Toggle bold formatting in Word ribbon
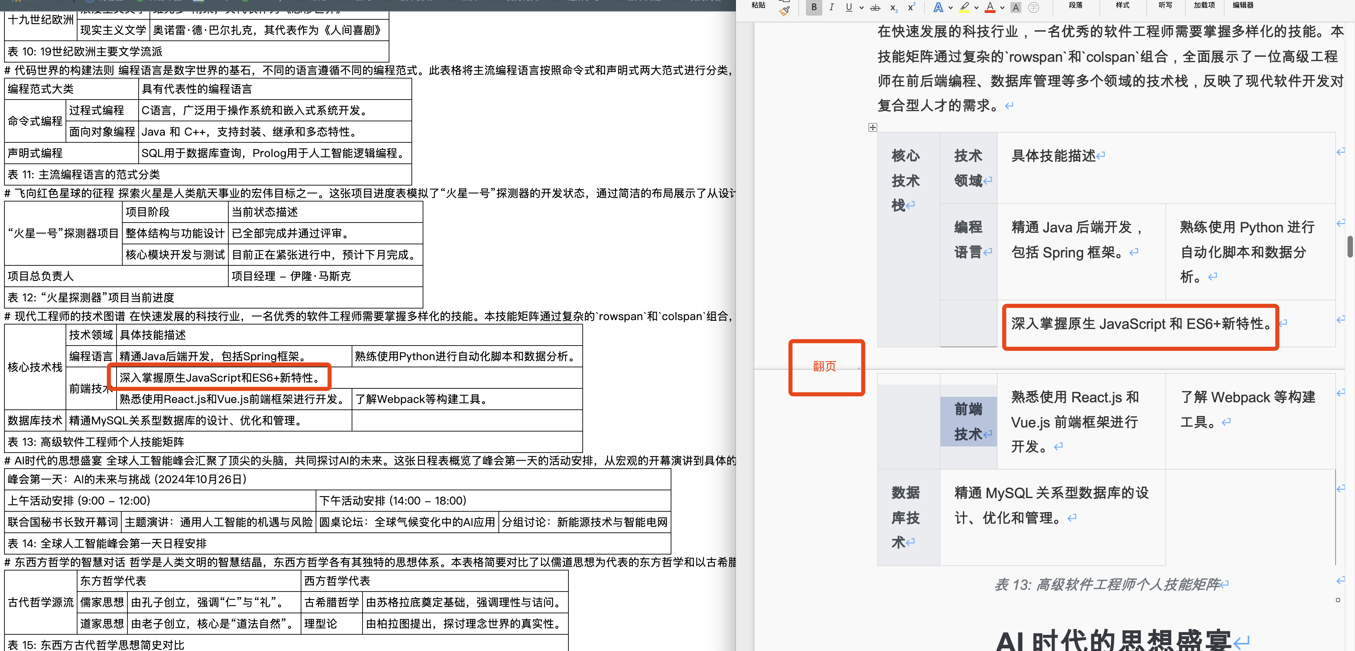The image size is (1355, 651). tap(814, 7)
